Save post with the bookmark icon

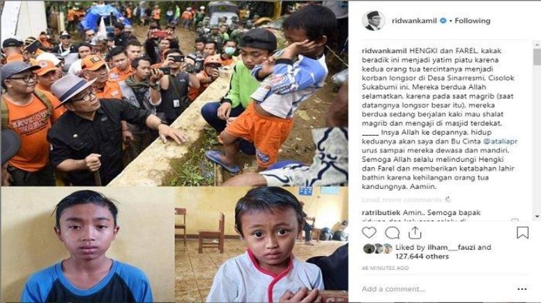point(522,232)
